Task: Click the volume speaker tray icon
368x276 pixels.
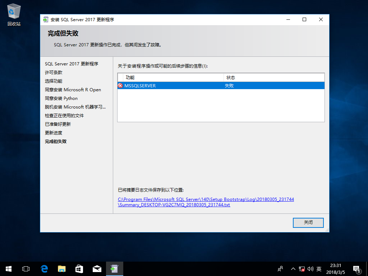Action: click(310, 269)
